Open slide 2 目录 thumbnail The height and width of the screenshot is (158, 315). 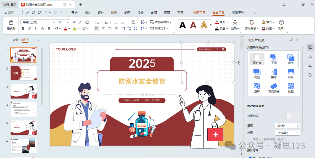[x=24, y=73]
